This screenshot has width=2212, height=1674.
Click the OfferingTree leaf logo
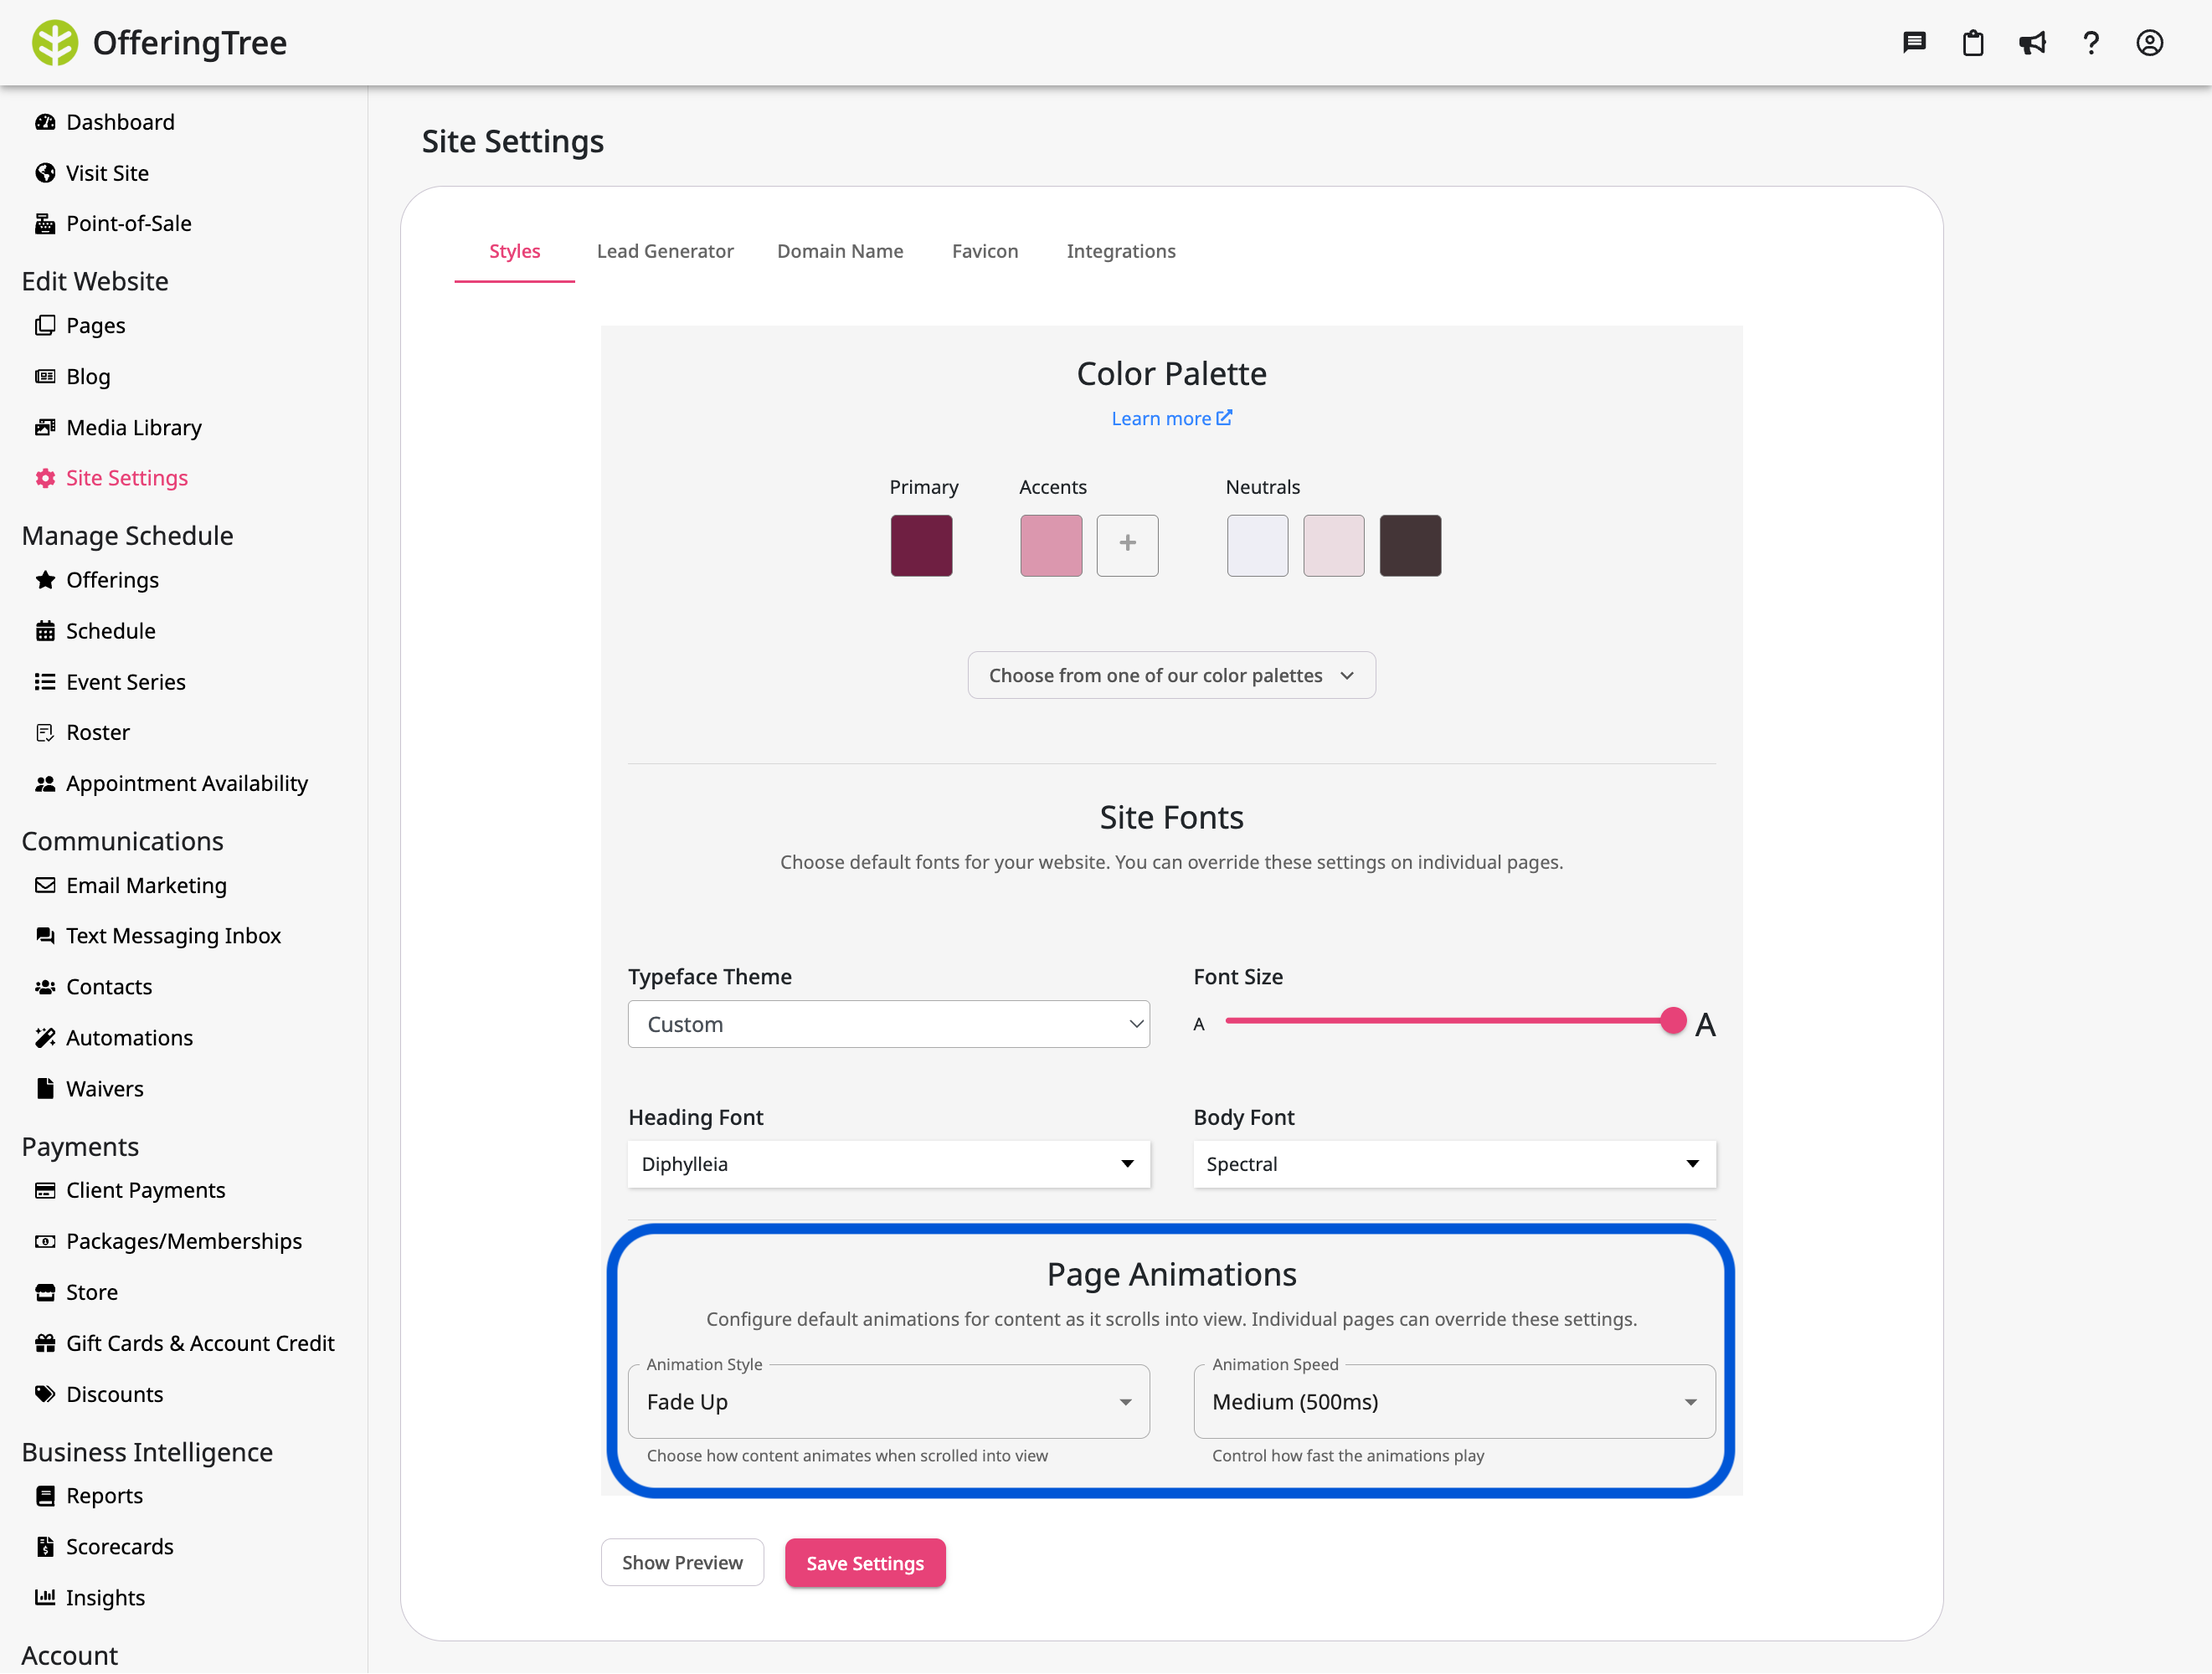[54, 43]
